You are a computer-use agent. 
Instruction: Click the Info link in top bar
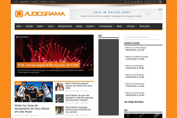pyautogui.click(x=16, y=2)
